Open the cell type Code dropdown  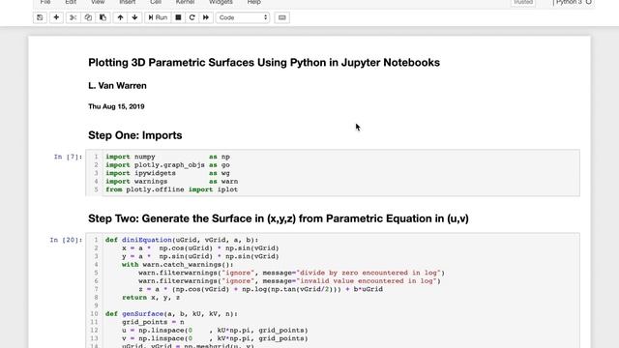(243, 17)
